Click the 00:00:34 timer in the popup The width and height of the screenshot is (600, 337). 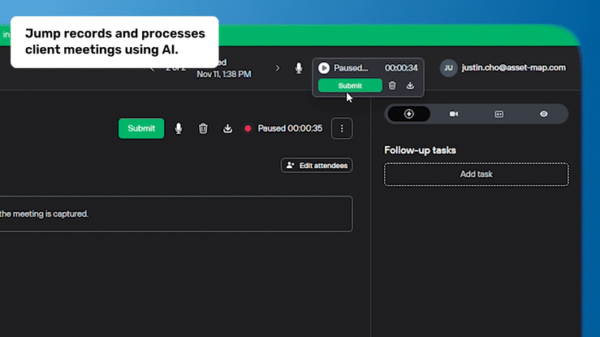pos(401,68)
